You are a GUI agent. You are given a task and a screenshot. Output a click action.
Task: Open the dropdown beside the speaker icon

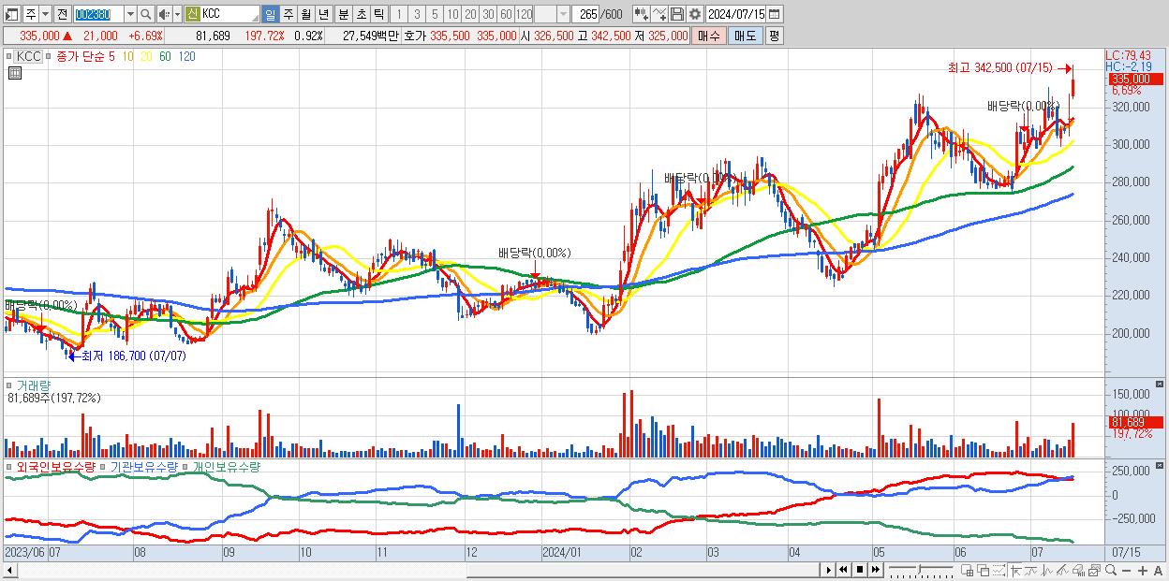[x=177, y=14]
